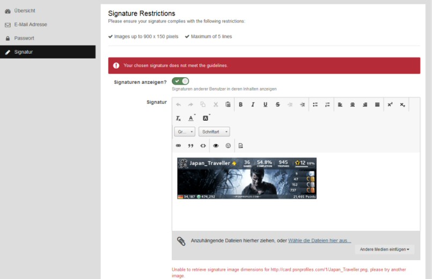Open the emoticon picker

[228, 145]
